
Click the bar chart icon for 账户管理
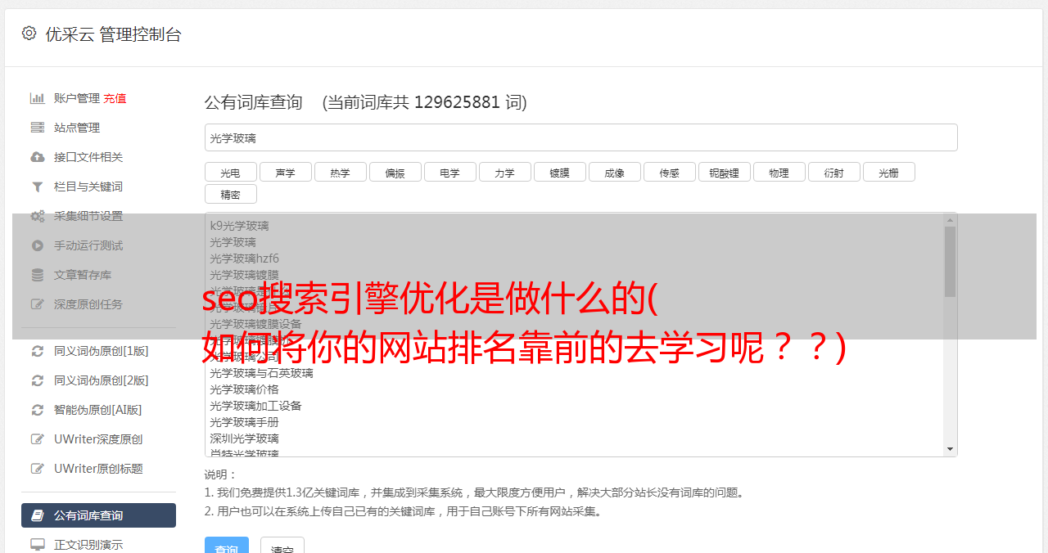37,98
